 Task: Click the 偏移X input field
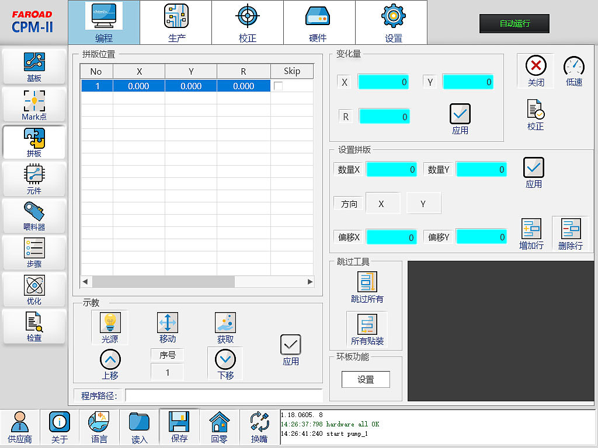click(x=391, y=237)
